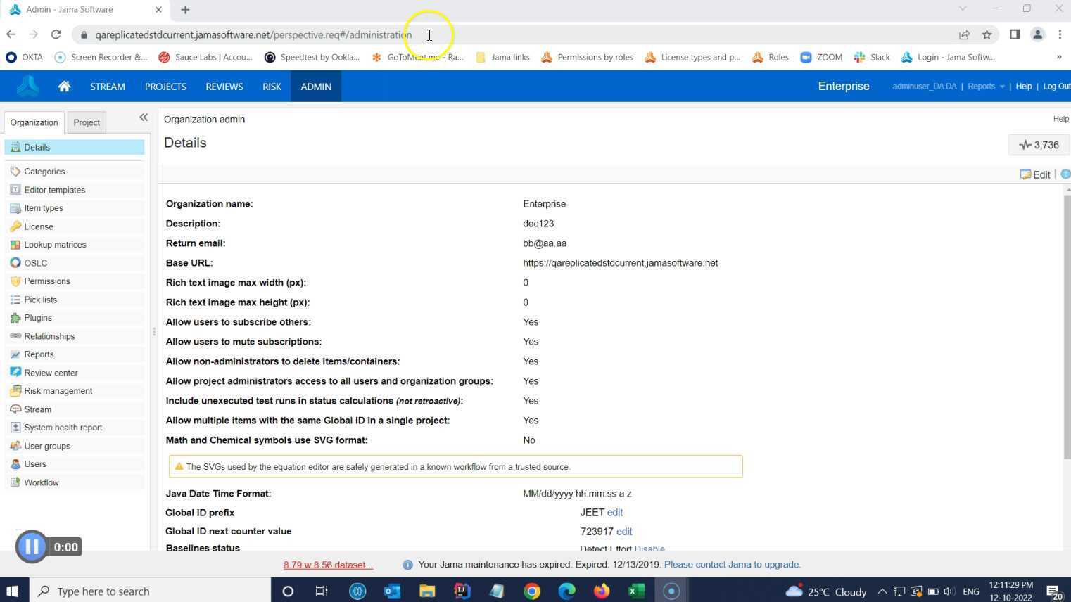The width and height of the screenshot is (1071, 602).
Task: Open the REVIEWS menu item
Action: [224, 87]
